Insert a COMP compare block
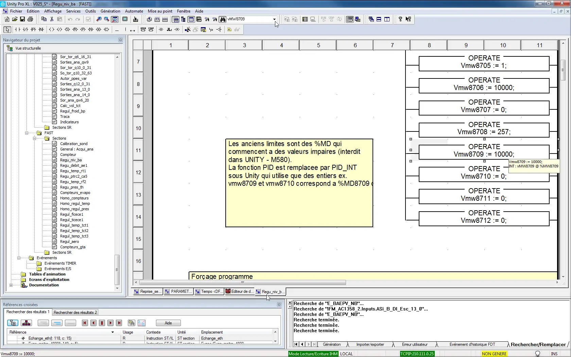 click(151, 30)
